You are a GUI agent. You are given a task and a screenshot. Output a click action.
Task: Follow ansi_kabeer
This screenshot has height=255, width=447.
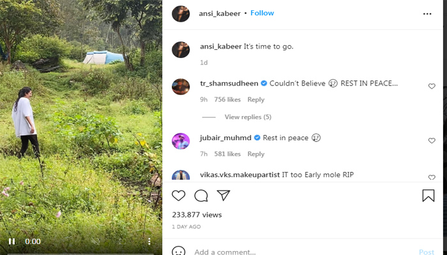(262, 13)
